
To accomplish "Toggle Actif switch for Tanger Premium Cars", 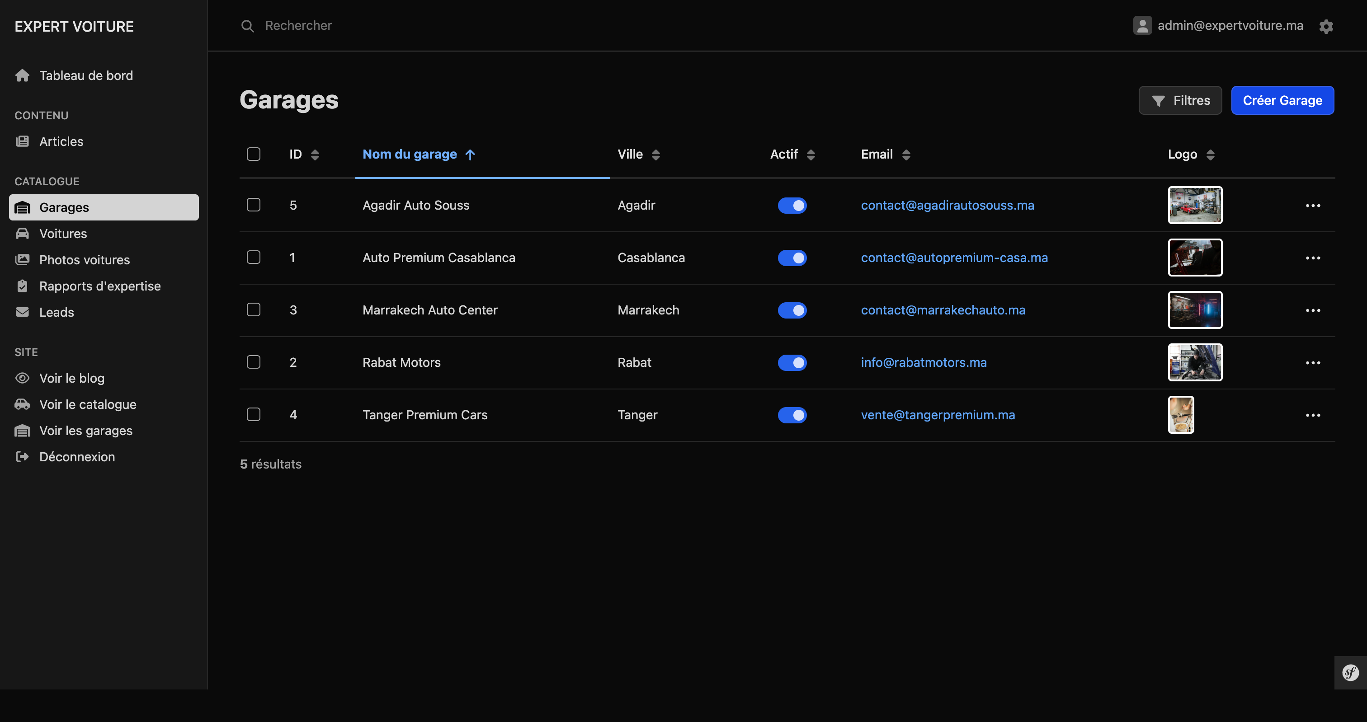I will (x=792, y=415).
